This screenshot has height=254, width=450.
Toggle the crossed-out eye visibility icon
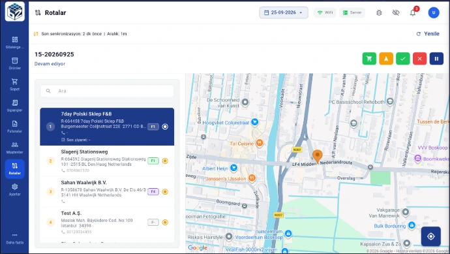coord(396,12)
